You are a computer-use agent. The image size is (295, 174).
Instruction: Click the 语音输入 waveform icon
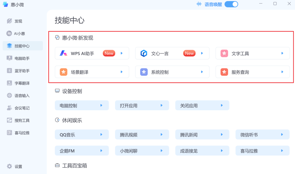(9, 95)
